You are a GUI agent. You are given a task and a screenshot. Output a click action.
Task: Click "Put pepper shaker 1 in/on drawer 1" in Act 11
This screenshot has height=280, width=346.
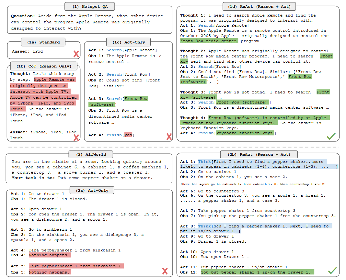click(x=244, y=267)
